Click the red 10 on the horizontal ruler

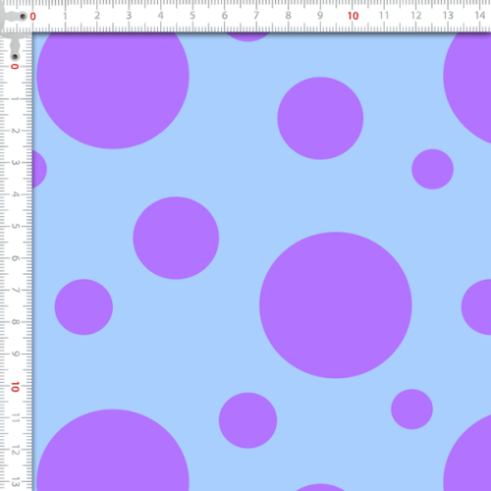tap(353, 16)
